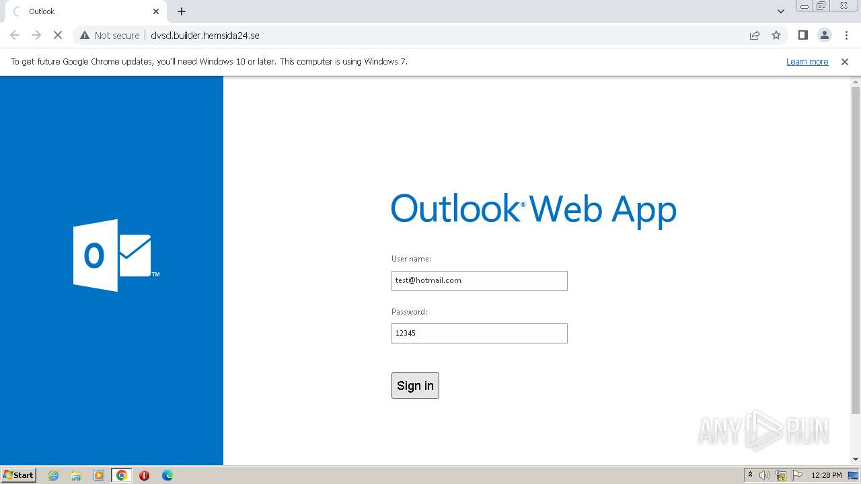This screenshot has height=484, width=861.
Task: Click the network tray icon
Action: click(x=781, y=475)
